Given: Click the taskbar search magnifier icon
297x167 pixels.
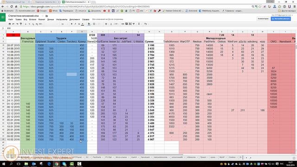Looking at the screenshot, I should pyautogui.click(x=11, y=164).
